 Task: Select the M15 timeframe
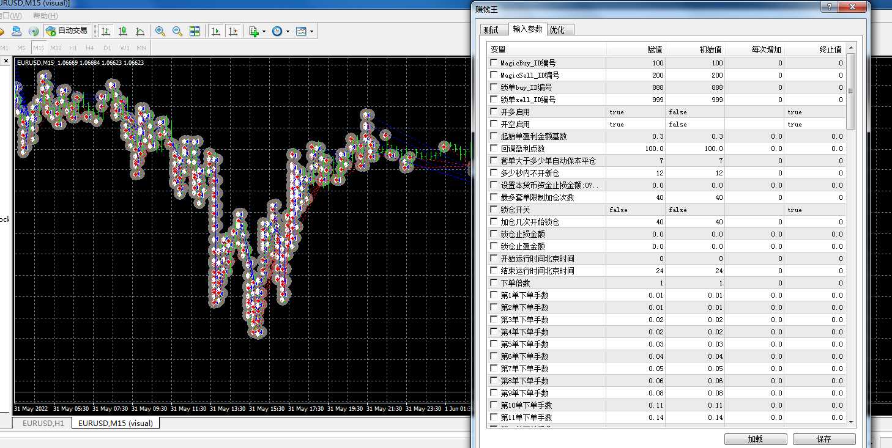click(x=39, y=48)
